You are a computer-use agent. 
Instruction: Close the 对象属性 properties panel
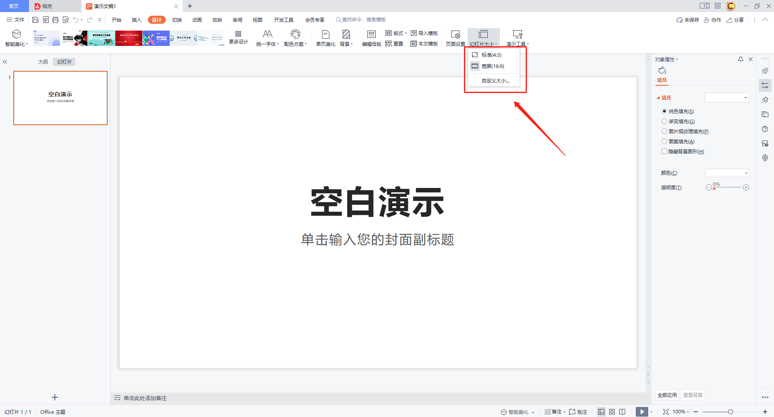(x=751, y=59)
